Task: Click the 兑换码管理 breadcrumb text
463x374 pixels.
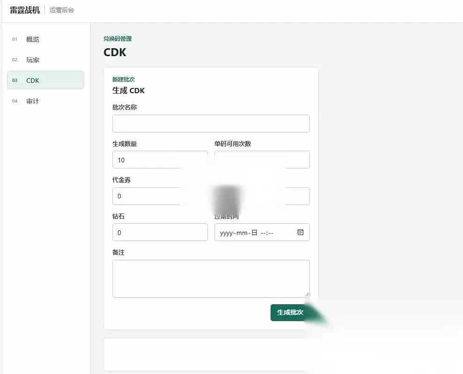Action: click(118, 39)
